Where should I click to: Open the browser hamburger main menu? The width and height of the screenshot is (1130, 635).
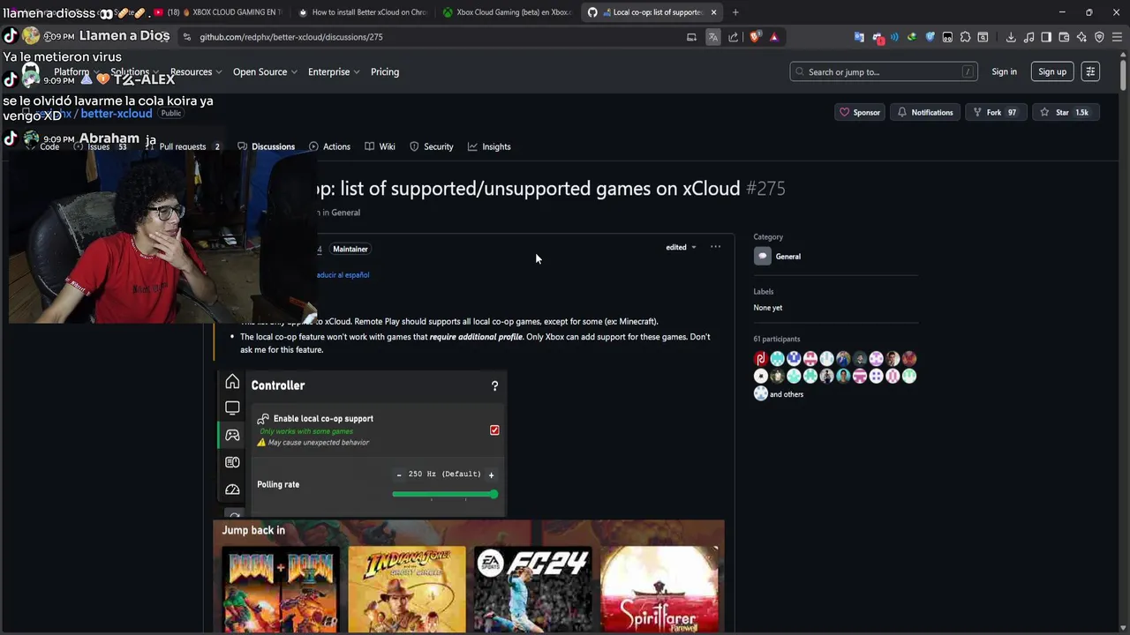point(1117,37)
